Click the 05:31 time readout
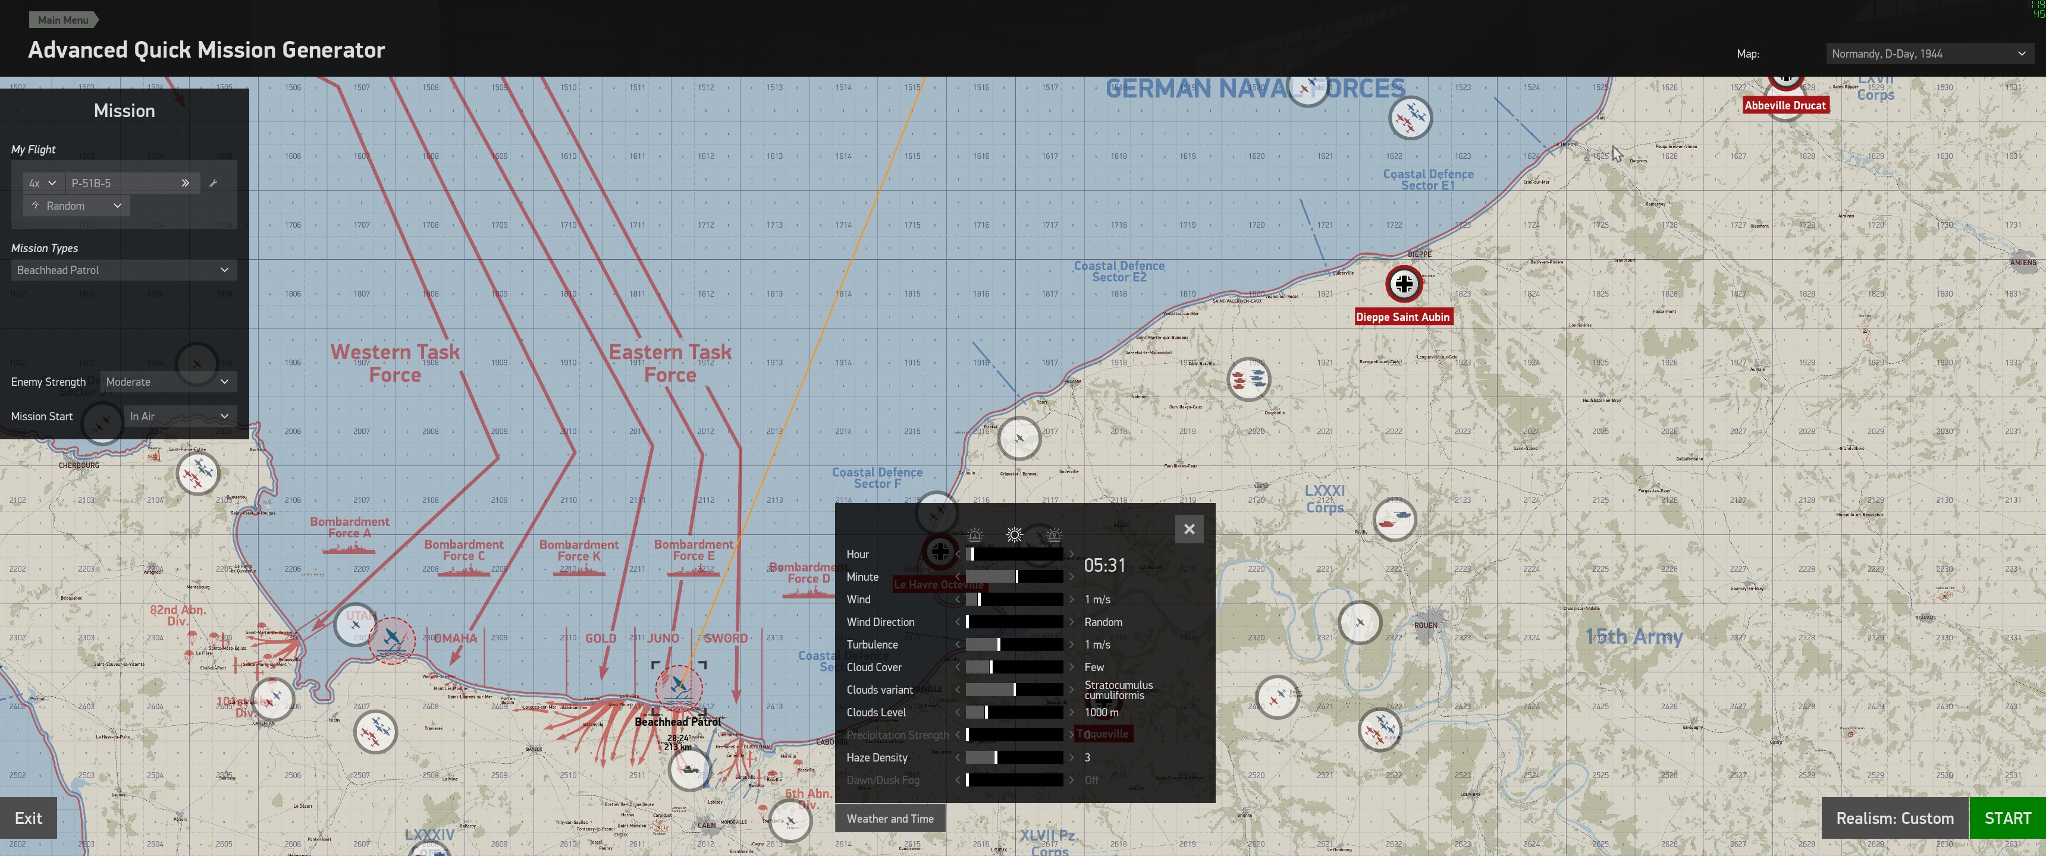Viewport: 2046px width, 856px height. [x=1105, y=565]
